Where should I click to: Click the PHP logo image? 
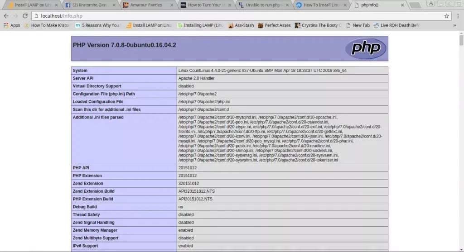(365, 48)
